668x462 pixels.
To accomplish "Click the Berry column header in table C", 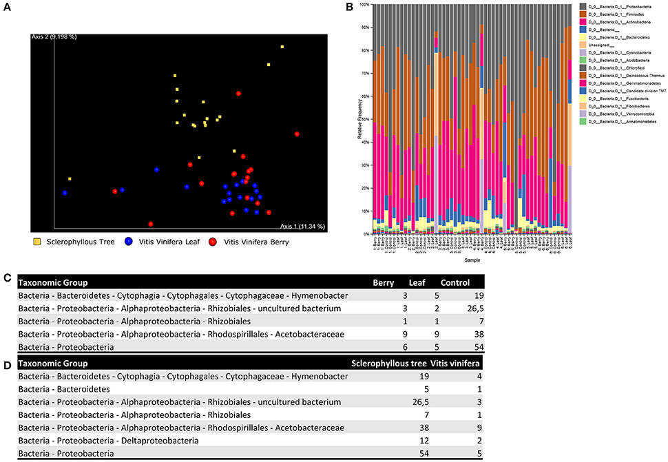I will (x=383, y=283).
